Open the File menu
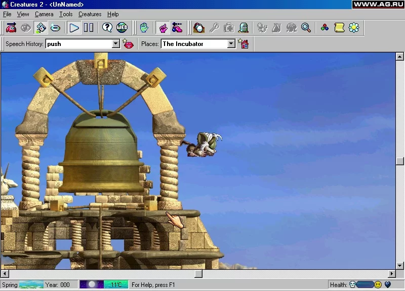 pos(7,14)
